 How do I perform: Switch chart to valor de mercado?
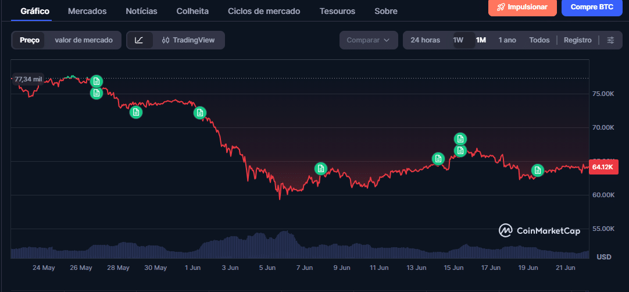tap(84, 40)
